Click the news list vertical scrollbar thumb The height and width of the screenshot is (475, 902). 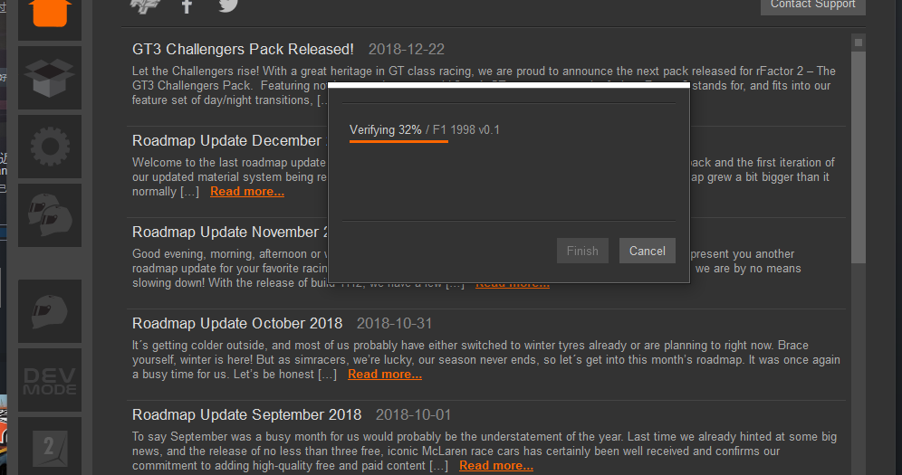coord(859,157)
